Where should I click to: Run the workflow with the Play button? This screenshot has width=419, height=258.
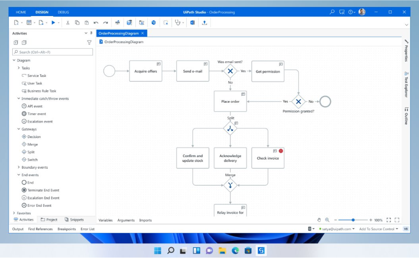54,23
